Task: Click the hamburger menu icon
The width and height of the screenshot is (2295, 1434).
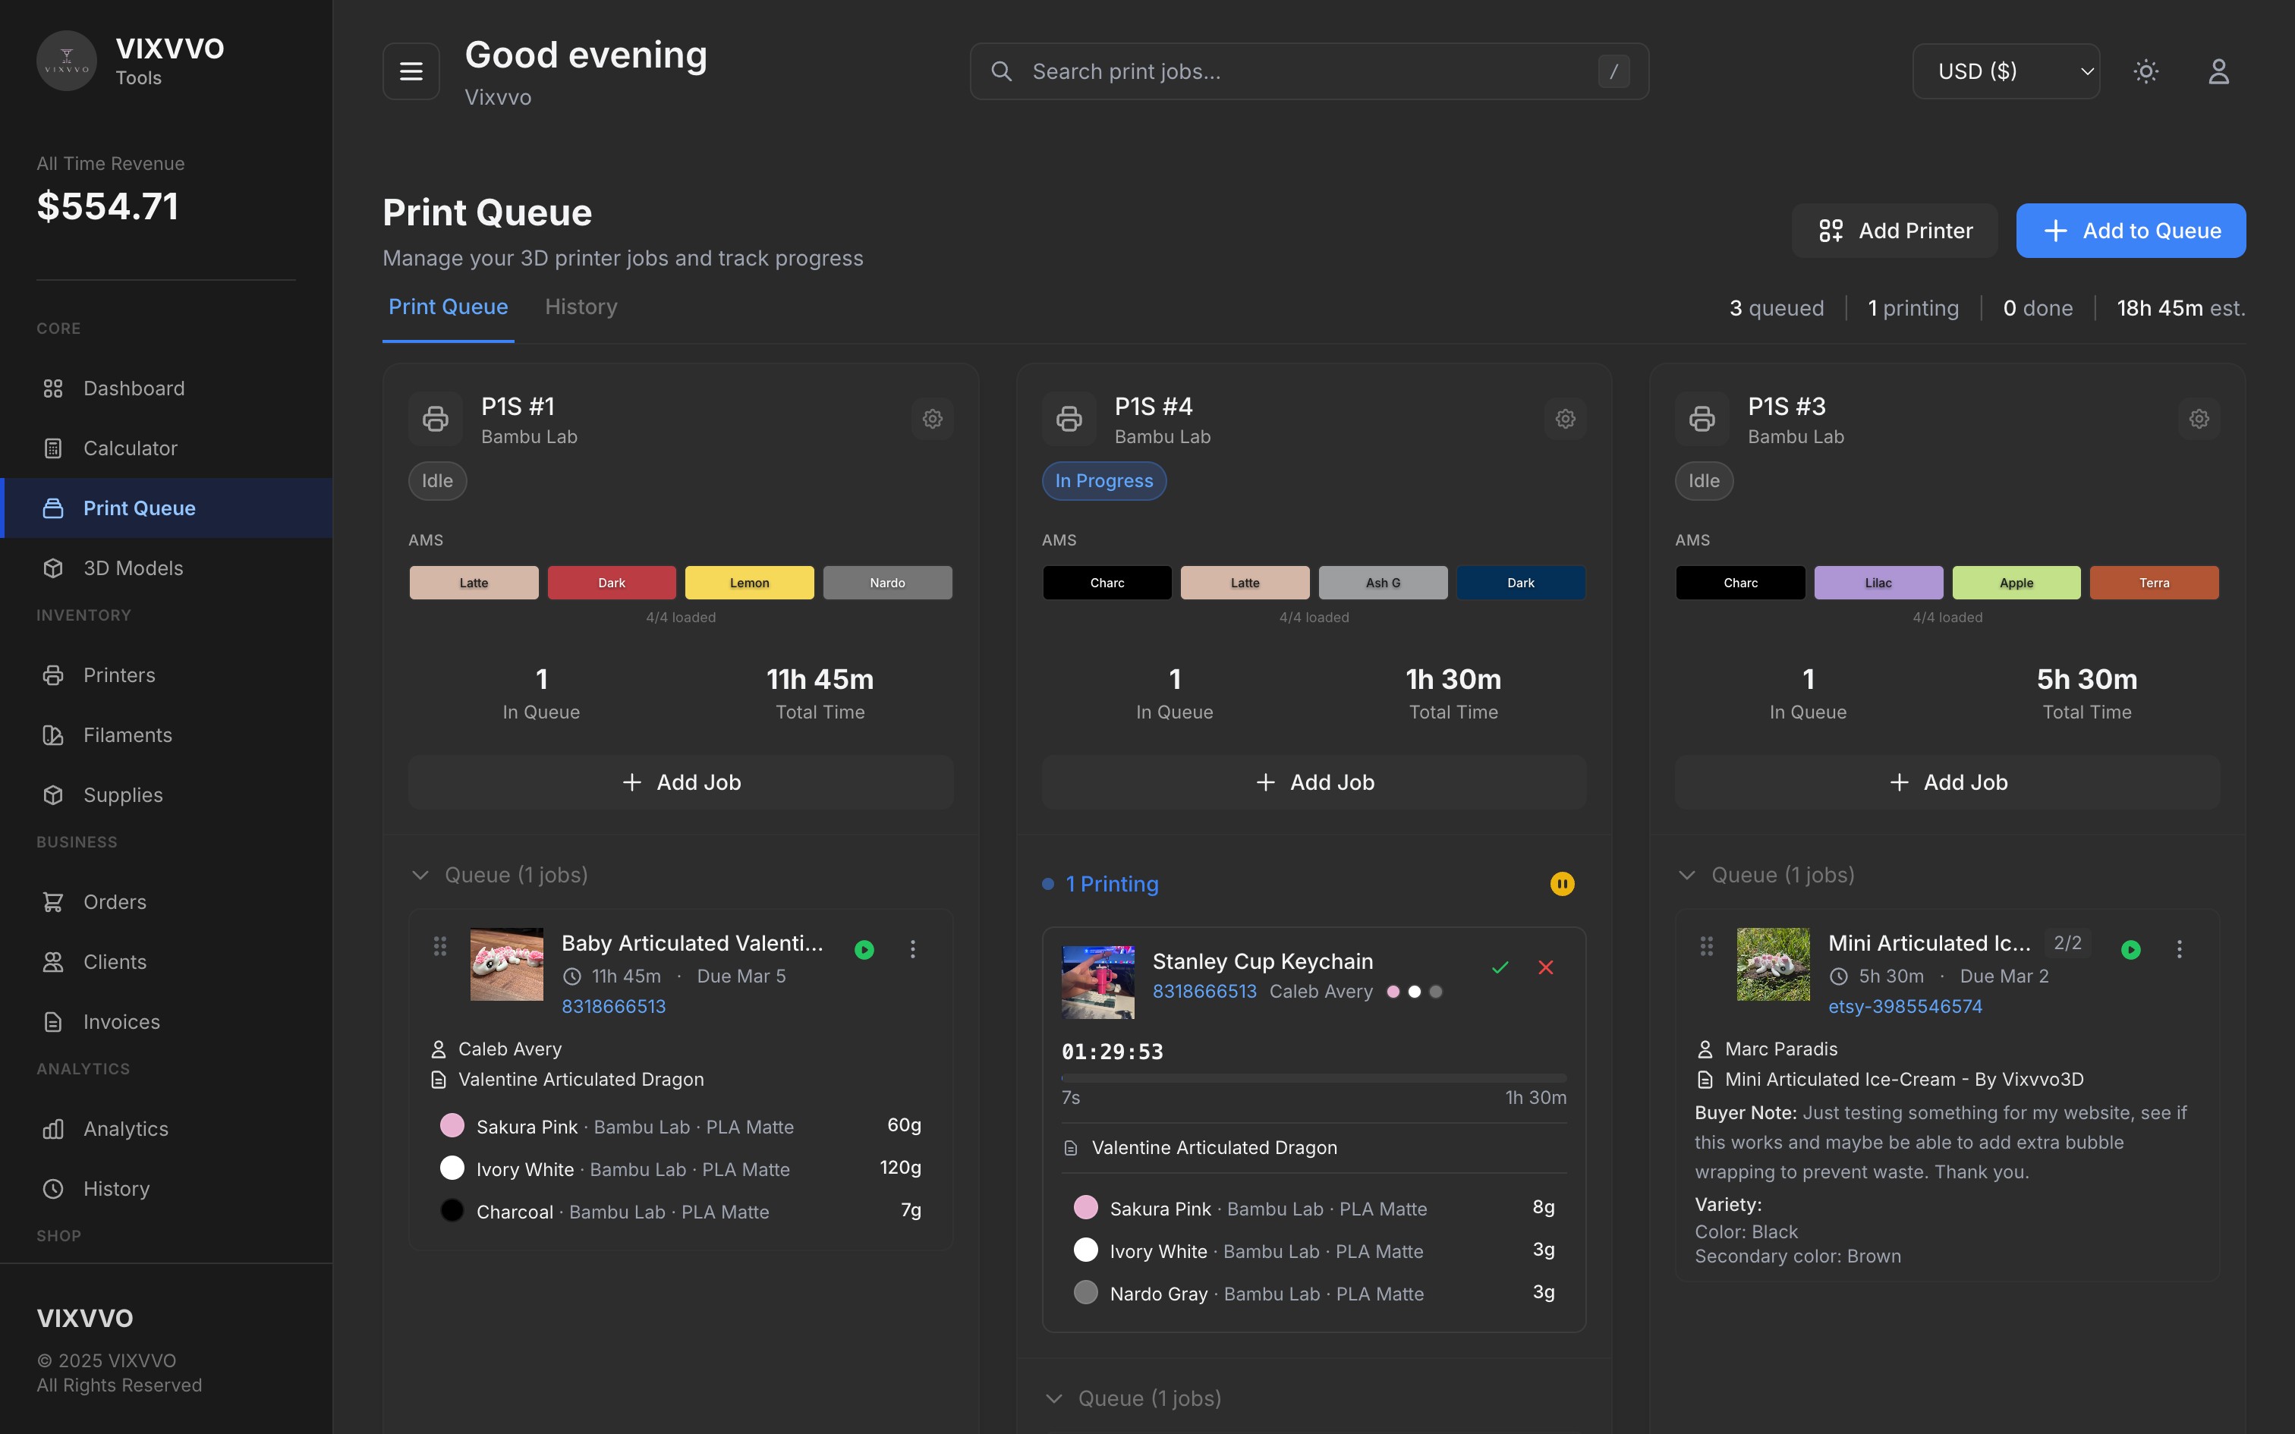Action: pyautogui.click(x=411, y=71)
